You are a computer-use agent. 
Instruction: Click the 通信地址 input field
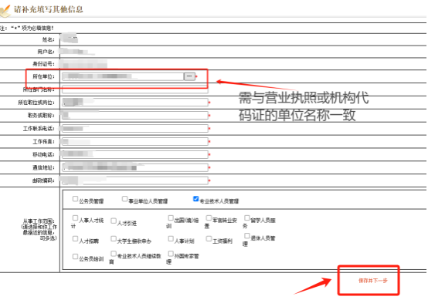pyautogui.click(x=135, y=167)
